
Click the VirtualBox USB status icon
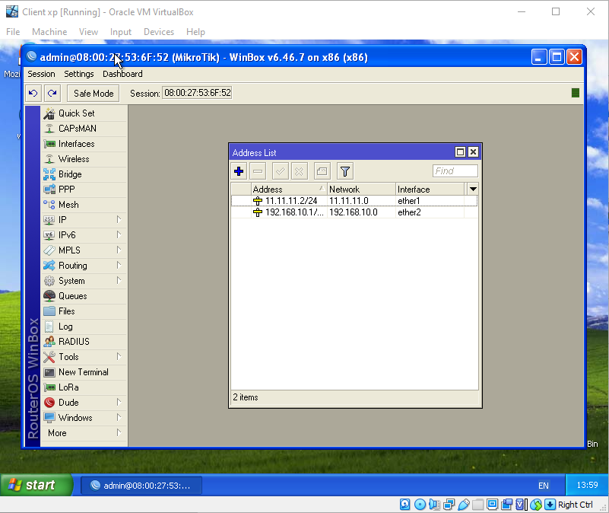pos(463,505)
